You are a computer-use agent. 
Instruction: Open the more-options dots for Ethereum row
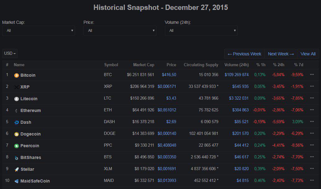click(312, 110)
